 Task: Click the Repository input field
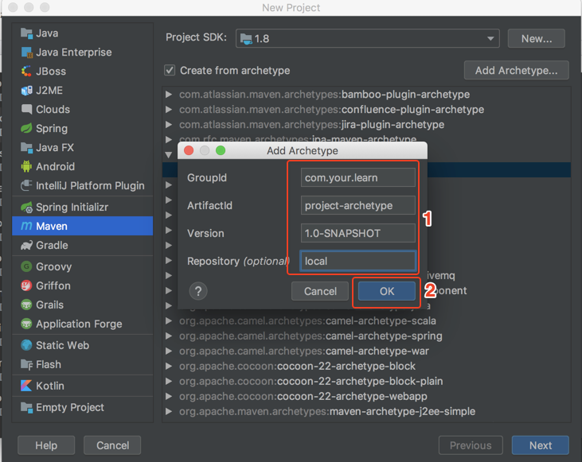[x=357, y=261]
